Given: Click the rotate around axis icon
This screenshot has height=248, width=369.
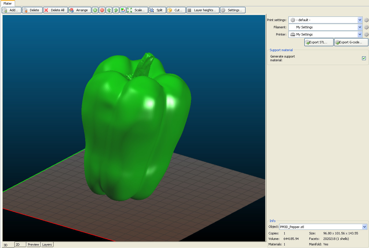Looking at the screenshot, I should [x=123, y=10].
